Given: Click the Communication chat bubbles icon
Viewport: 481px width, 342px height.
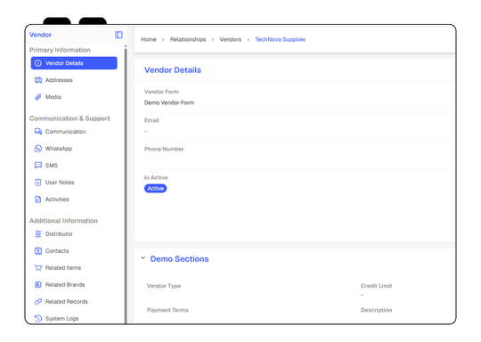Looking at the screenshot, I should [x=38, y=132].
